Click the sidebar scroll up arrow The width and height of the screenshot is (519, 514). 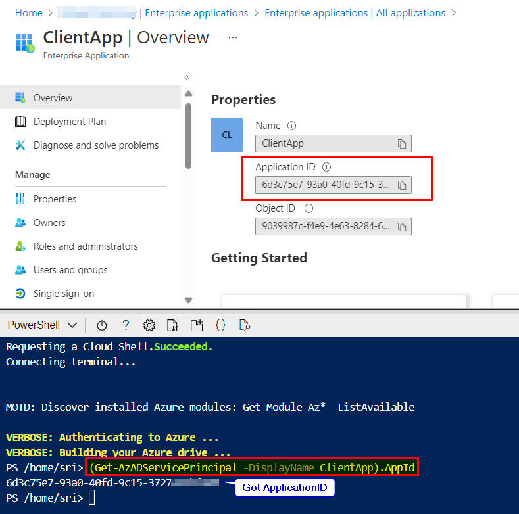point(188,93)
